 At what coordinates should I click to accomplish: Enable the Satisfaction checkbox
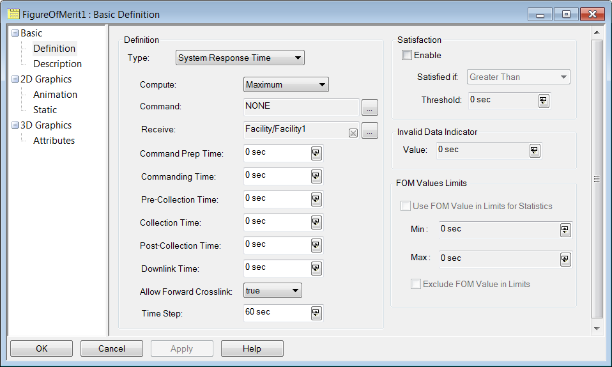point(407,56)
